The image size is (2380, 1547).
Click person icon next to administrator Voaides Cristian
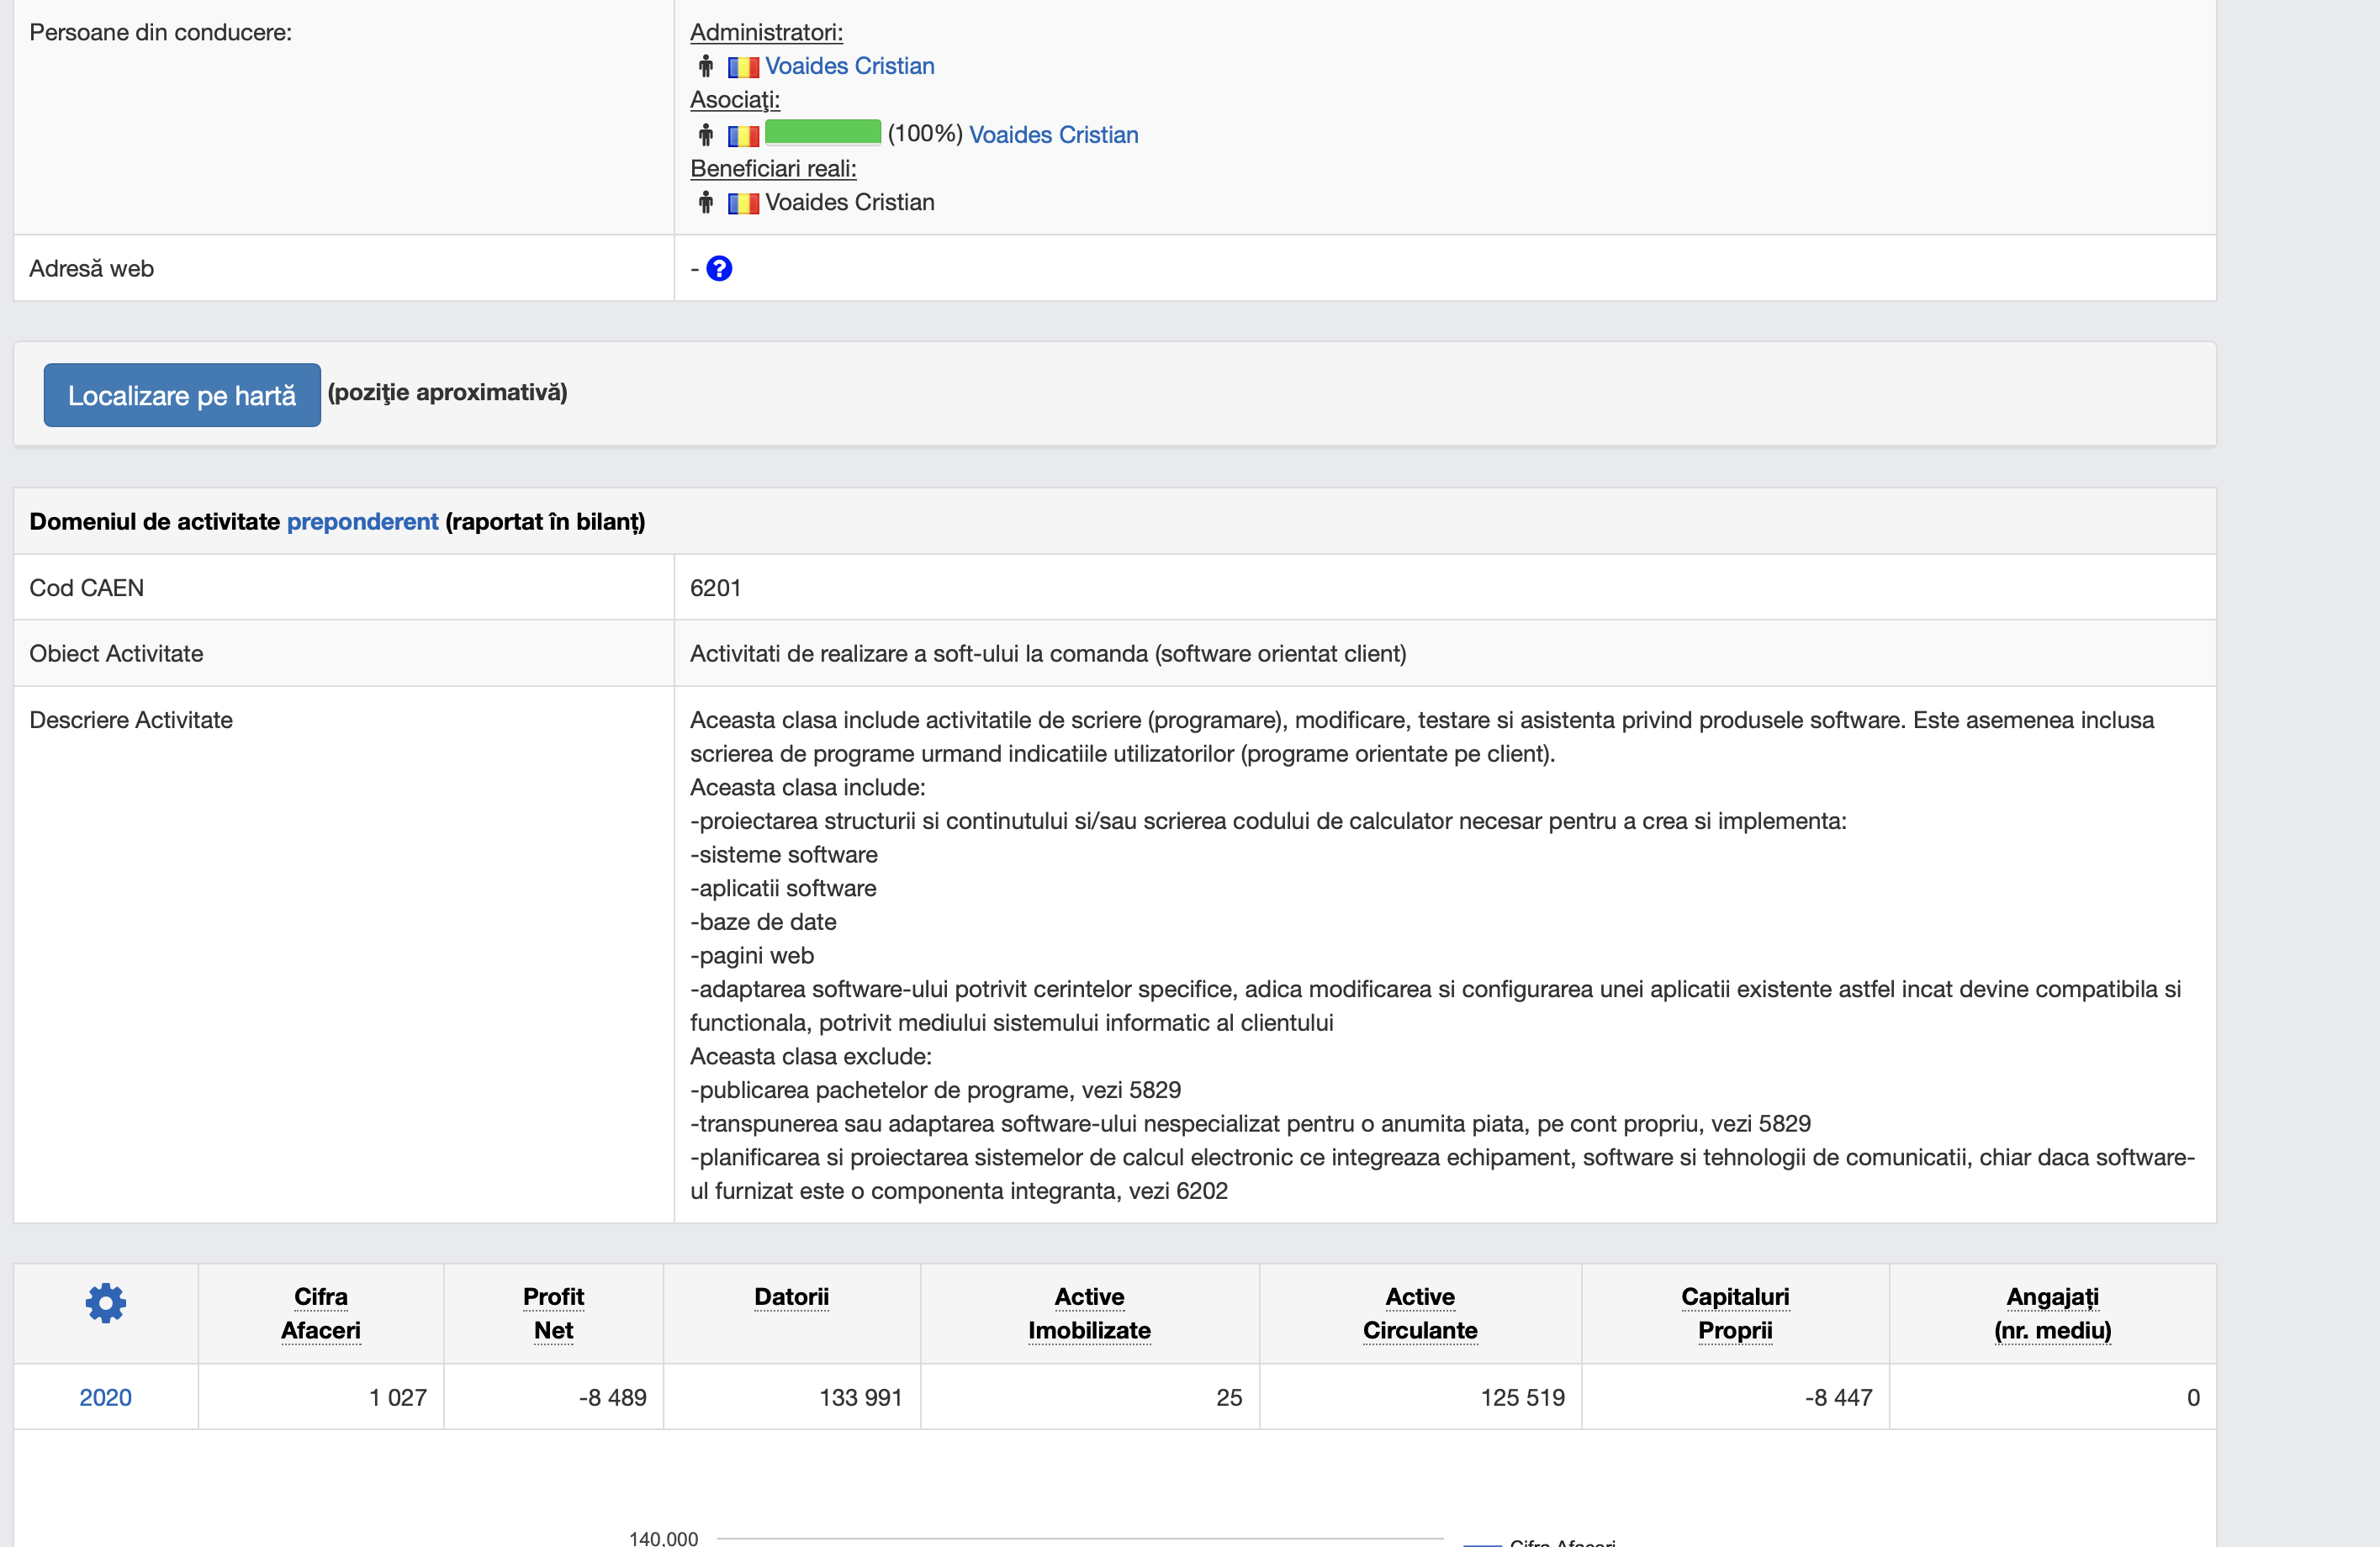pyautogui.click(x=706, y=66)
